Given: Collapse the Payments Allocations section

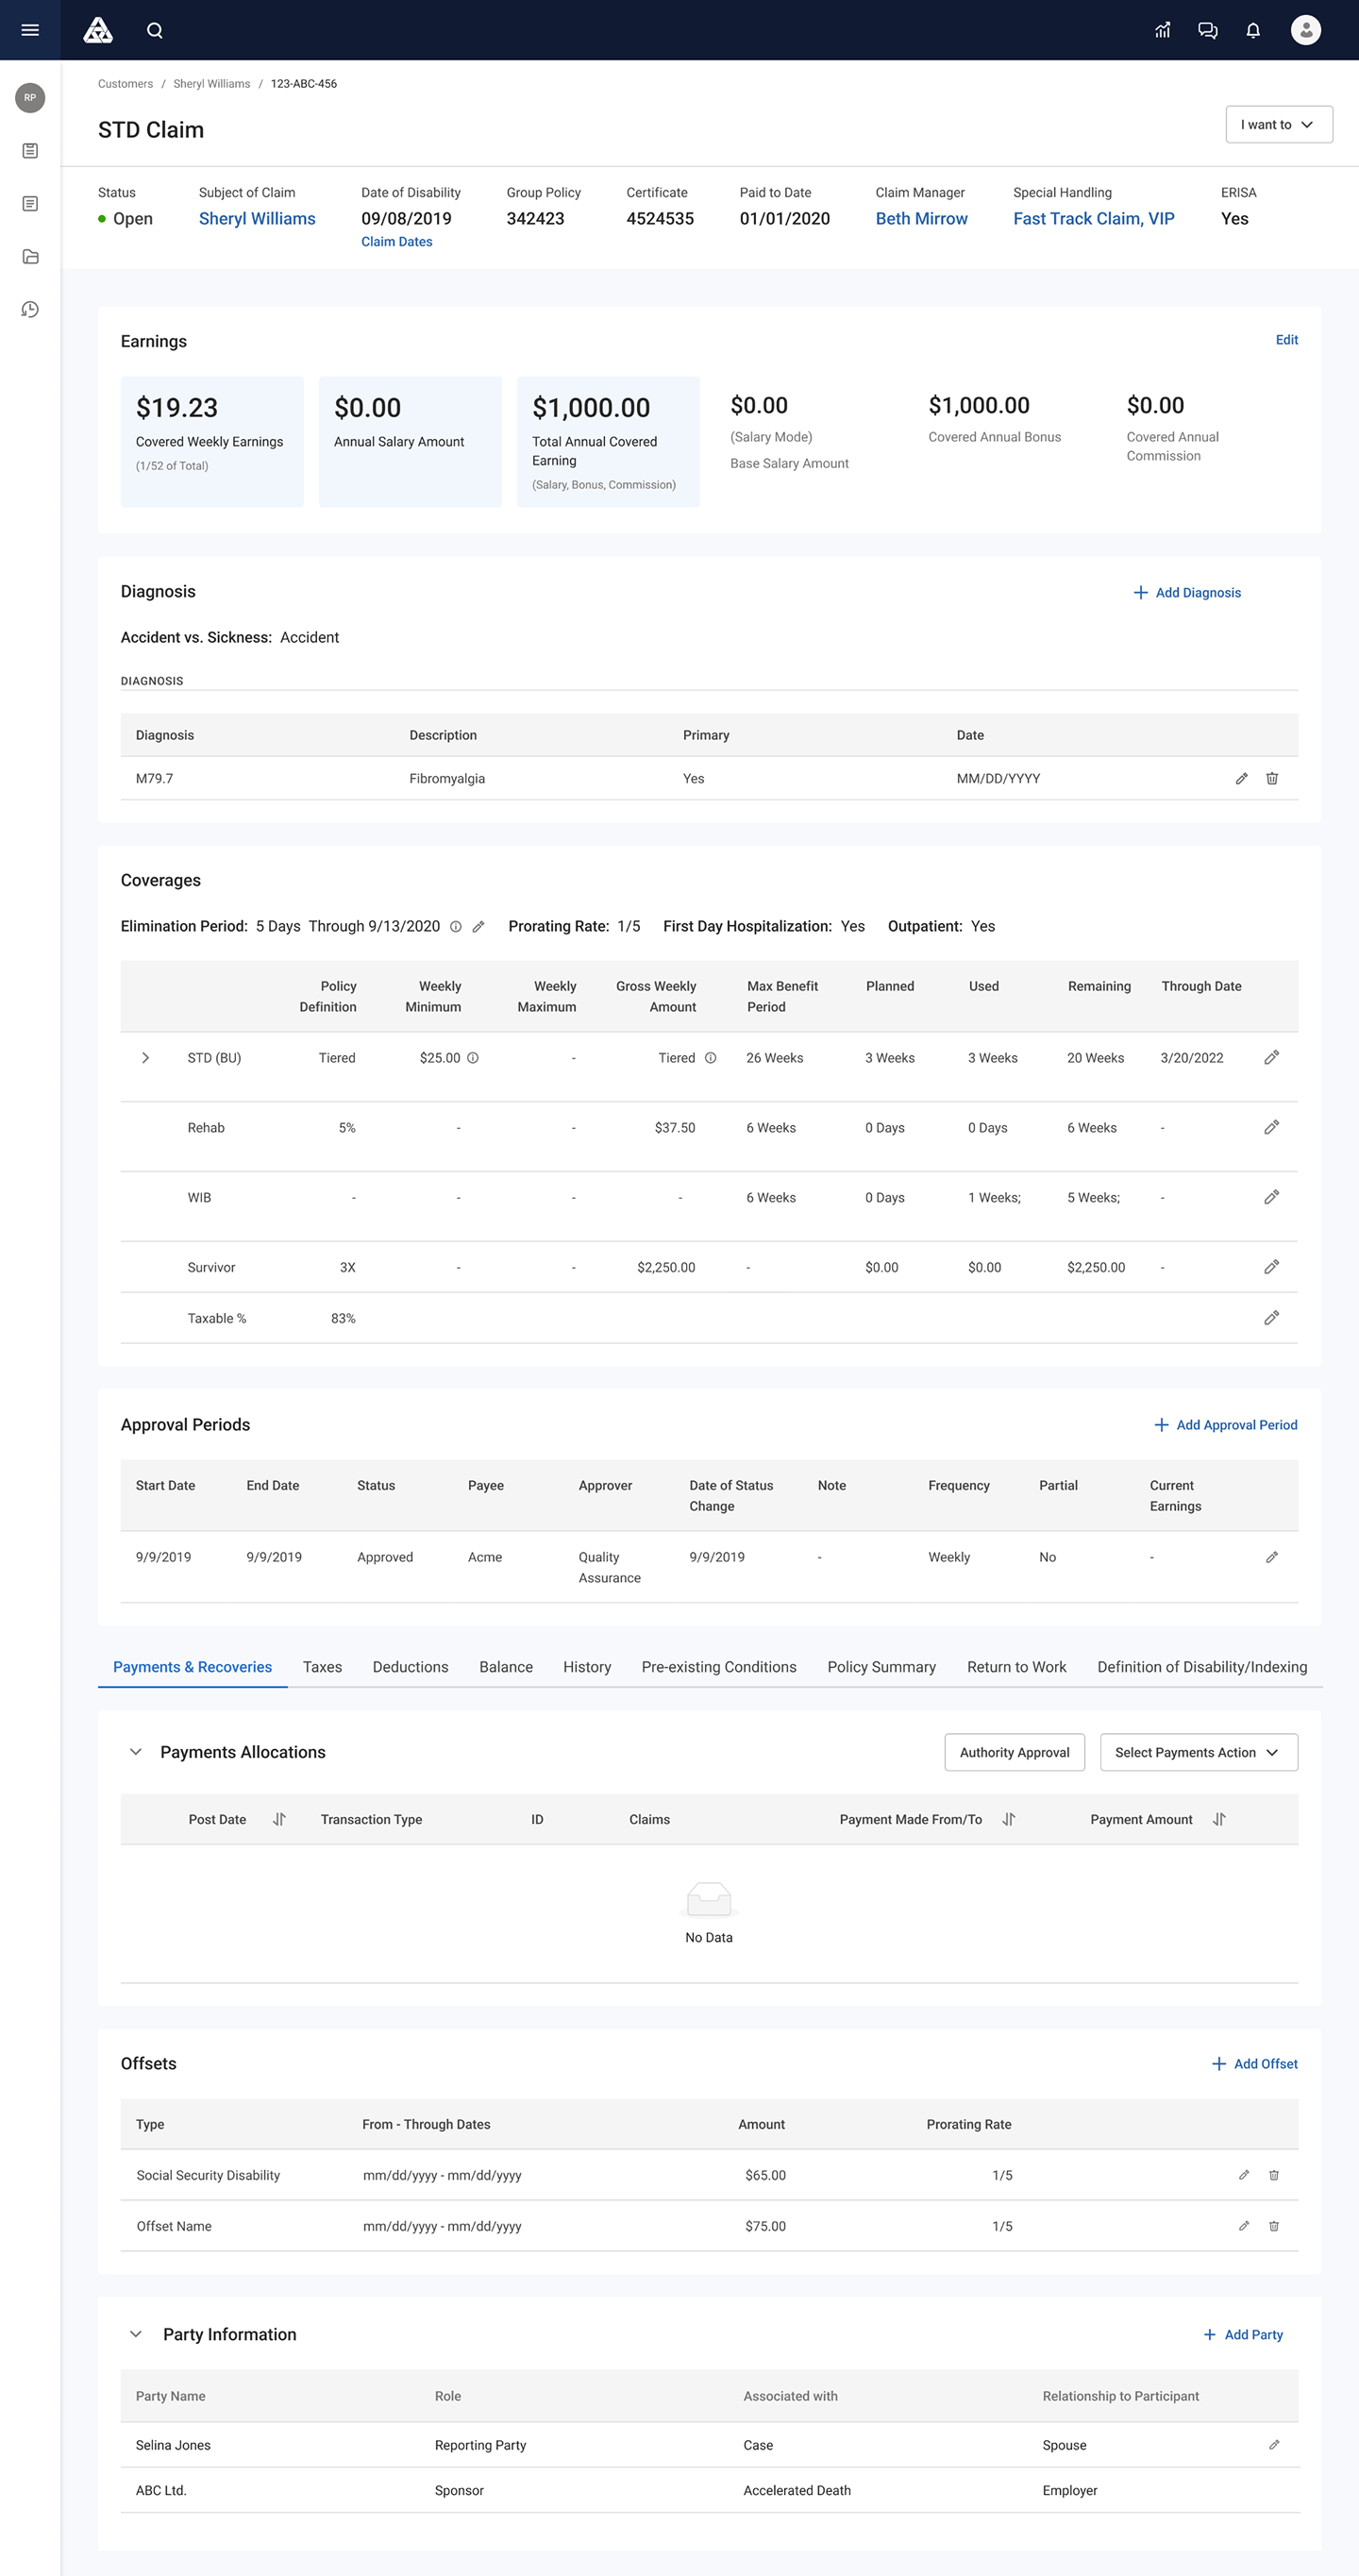Looking at the screenshot, I should click(x=136, y=1752).
